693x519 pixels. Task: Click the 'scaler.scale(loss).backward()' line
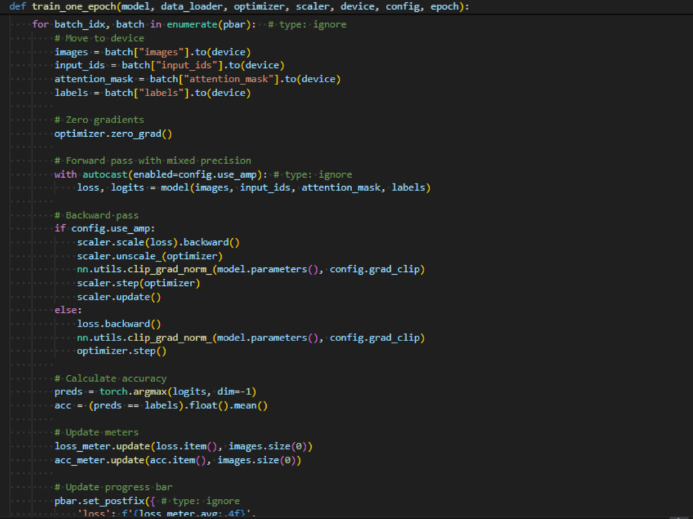[x=158, y=242]
